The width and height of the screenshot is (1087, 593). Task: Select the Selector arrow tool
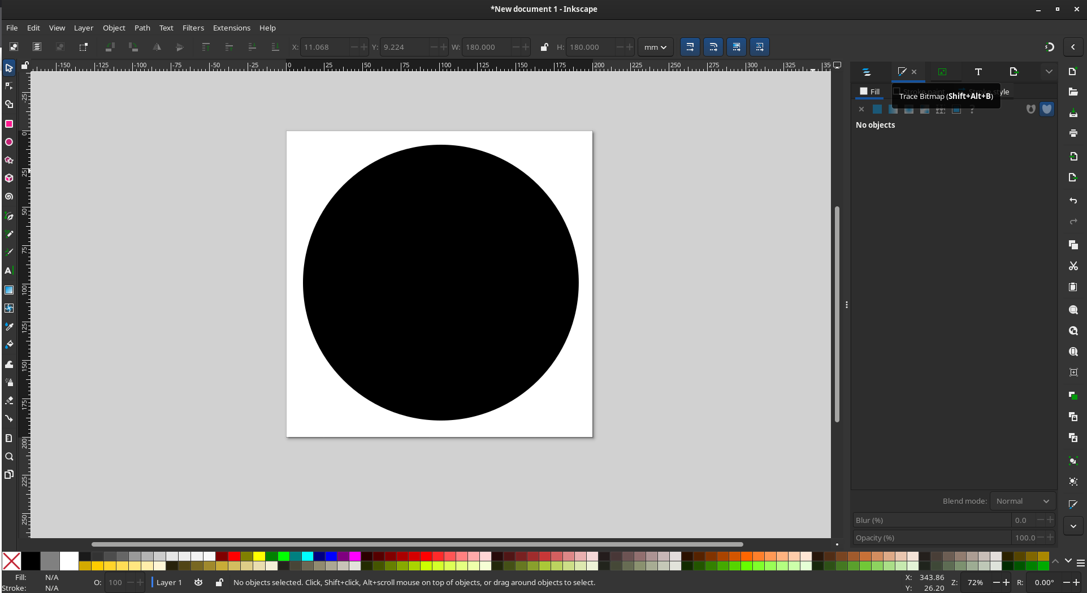point(9,68)
